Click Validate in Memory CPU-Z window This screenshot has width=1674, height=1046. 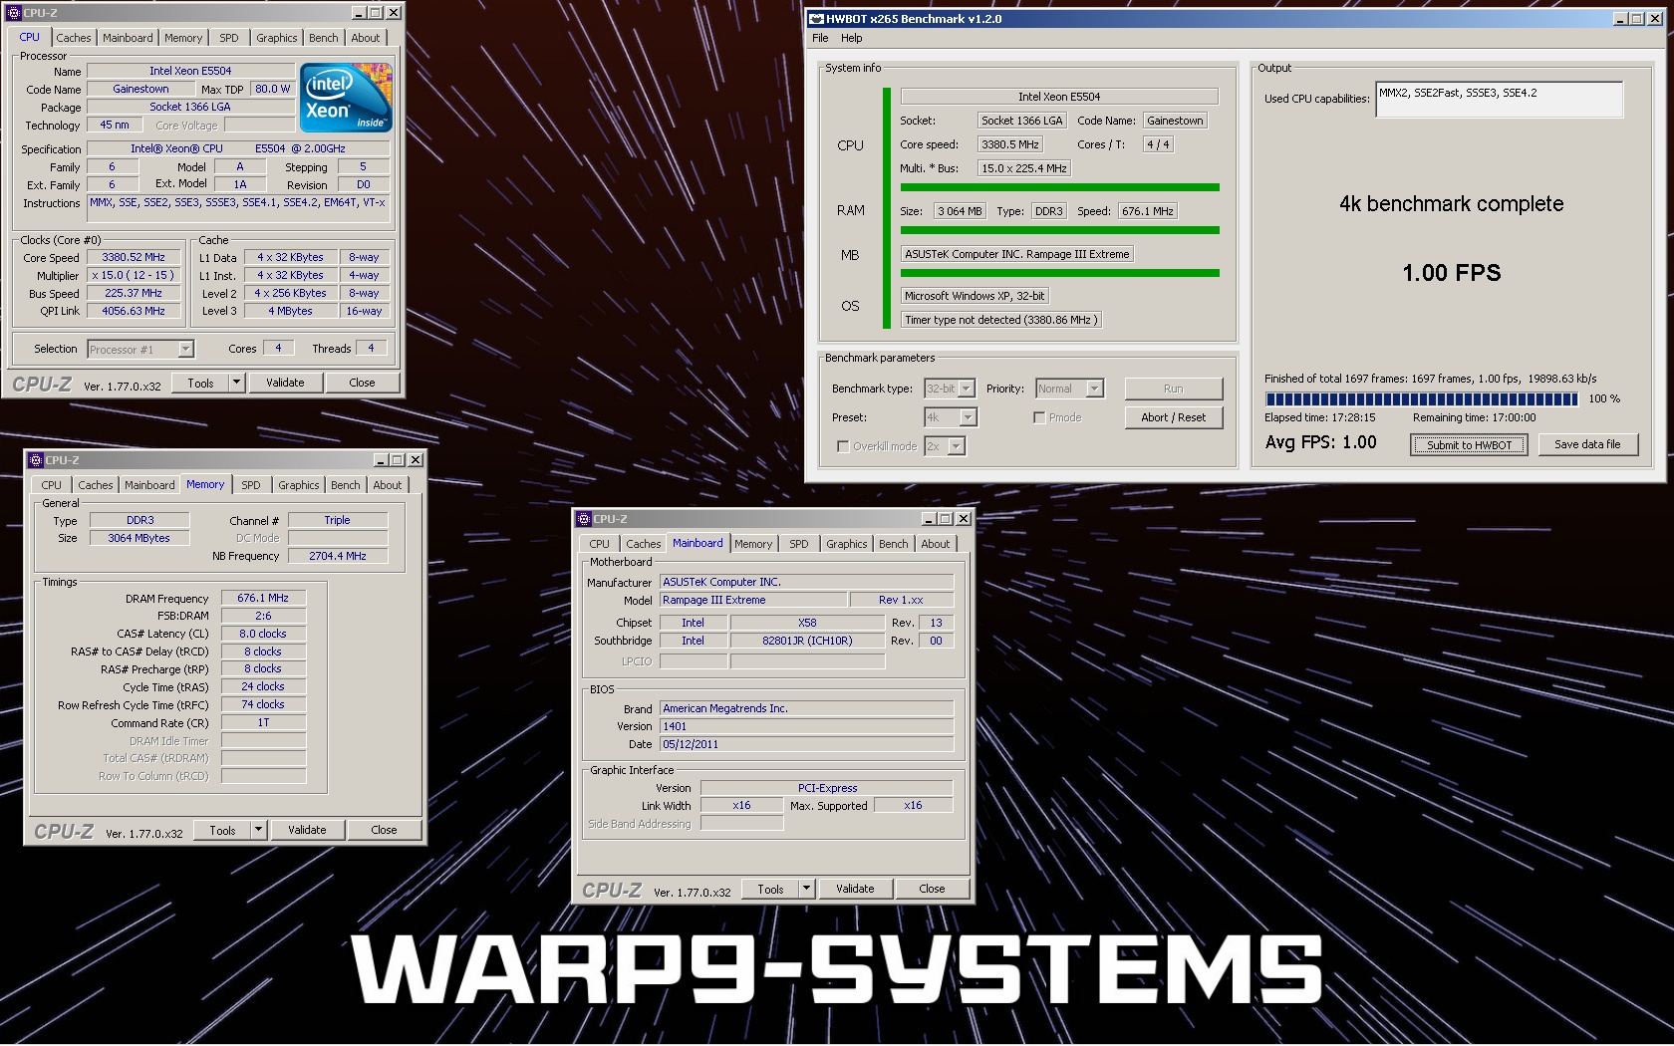307,830
